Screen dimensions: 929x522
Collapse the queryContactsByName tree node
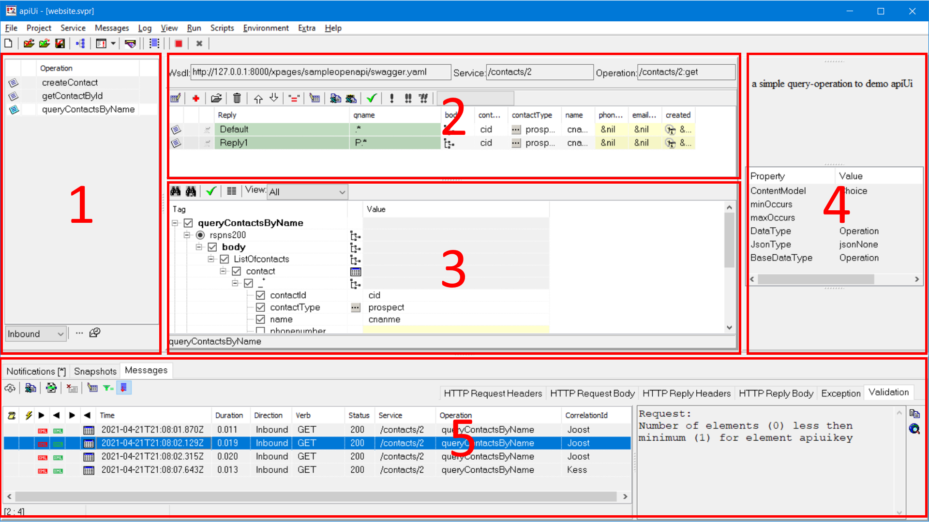pos(175,223)
